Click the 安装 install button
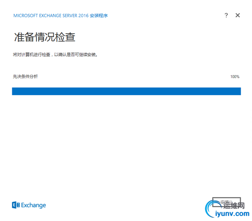 [x=227, y=202]
